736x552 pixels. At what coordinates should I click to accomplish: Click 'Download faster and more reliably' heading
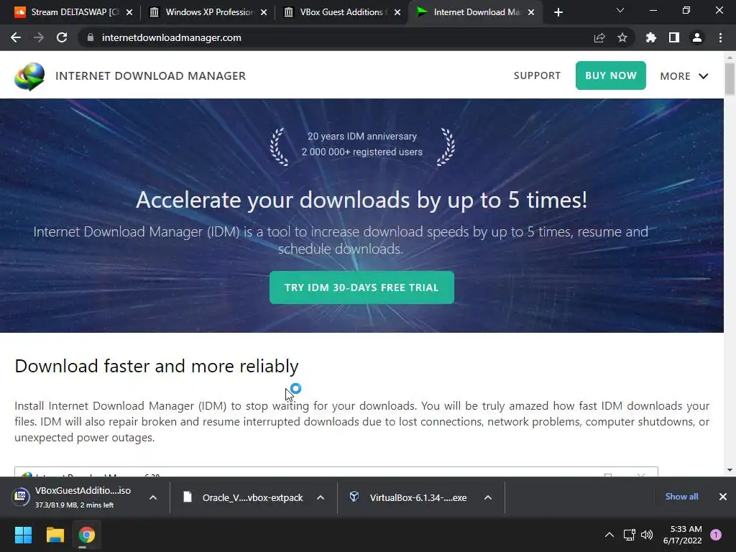point(156,366)
